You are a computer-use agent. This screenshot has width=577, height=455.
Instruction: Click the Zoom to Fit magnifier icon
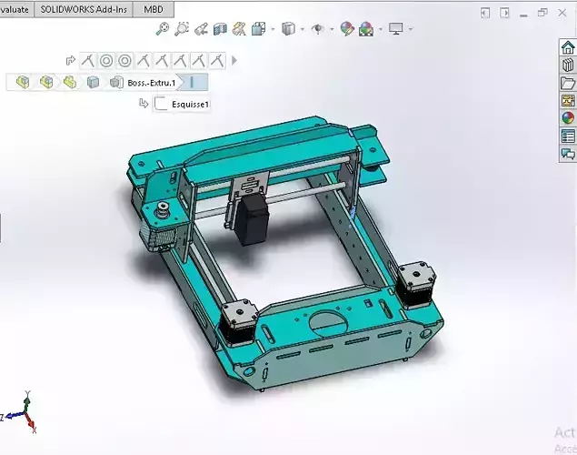pyautogui.click(x=163, y=29)
